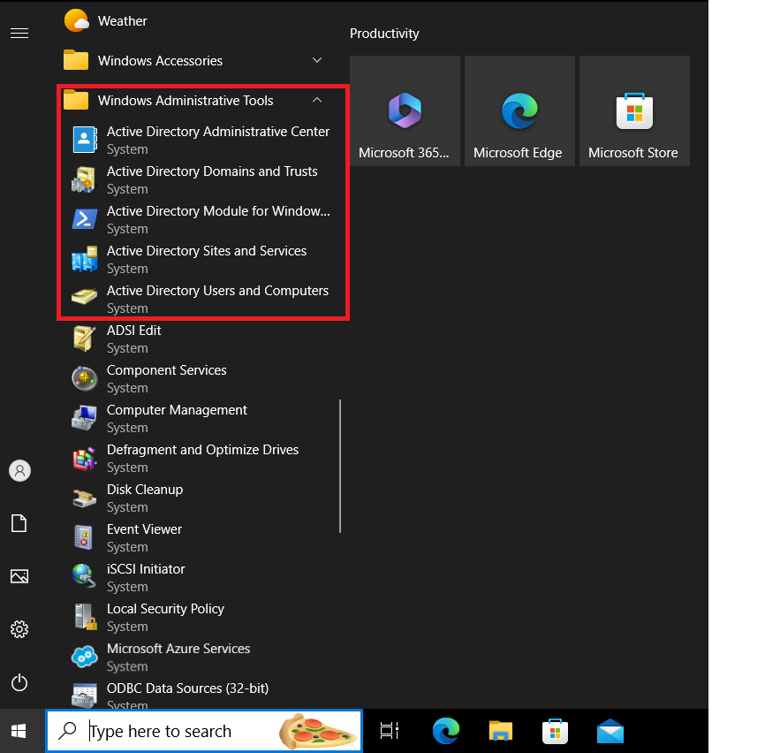Launch Active Directory Users and Computers icon
The image size is (765, 753).
coord(85,296)
